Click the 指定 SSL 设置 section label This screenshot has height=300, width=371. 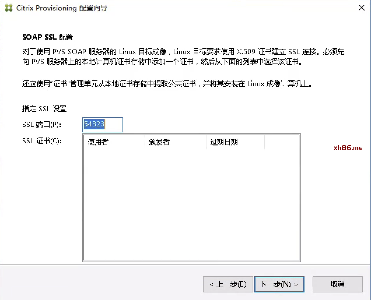coord(44,109)
